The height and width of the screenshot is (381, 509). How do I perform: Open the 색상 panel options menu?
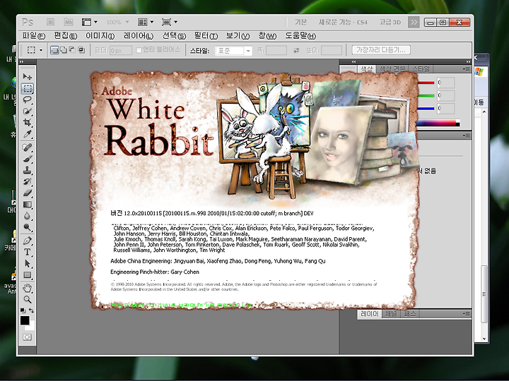[x=467, y=69]
